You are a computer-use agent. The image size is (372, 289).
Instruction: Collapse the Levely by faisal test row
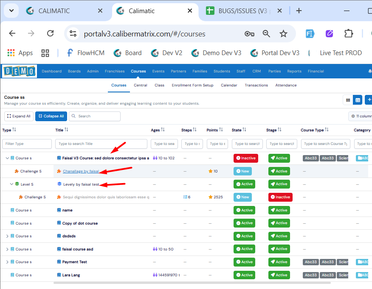point(11,184)
